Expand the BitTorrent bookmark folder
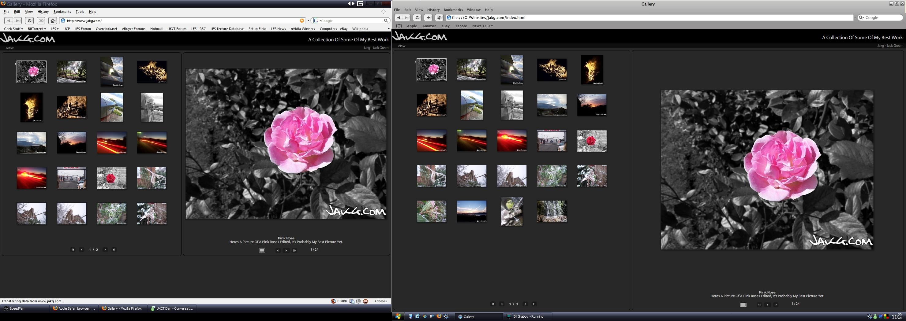This screenshot has width=906, height=321. point(37,29)
